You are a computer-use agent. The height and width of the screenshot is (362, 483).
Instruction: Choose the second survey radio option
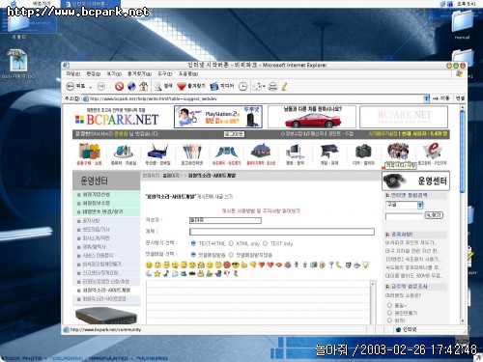(x=389, y=313)
